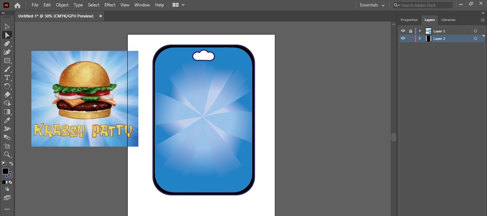Select the Untitled-1 document tab
The image size is (487, 216).
tap(56, 16)
